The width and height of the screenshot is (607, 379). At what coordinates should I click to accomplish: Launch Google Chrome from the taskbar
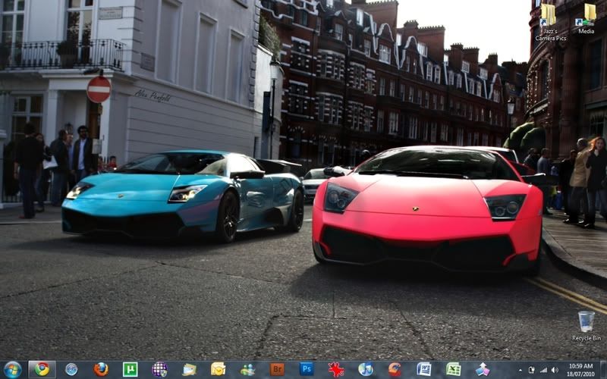pyautogui.click(x=42, y=369)
